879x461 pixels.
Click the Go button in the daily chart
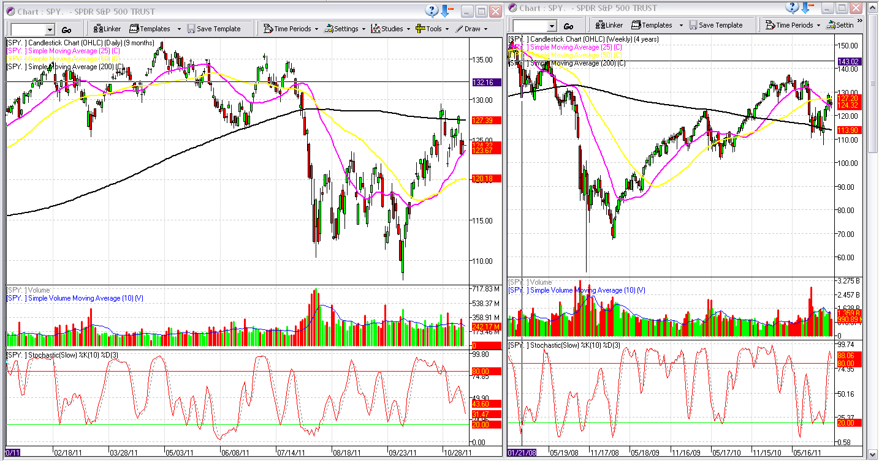pyautogui.click(x=66, y=29)
